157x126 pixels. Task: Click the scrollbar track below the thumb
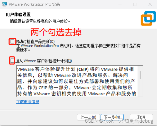(140, 88)
